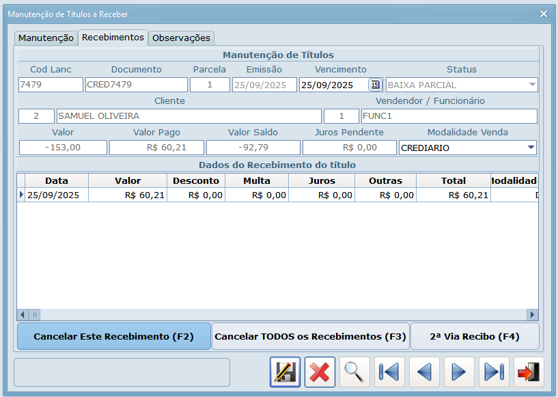Click Cancelar TODOS os Recebimentos (F3)
This screenshot has width=558, height=397.
[310, 337]
